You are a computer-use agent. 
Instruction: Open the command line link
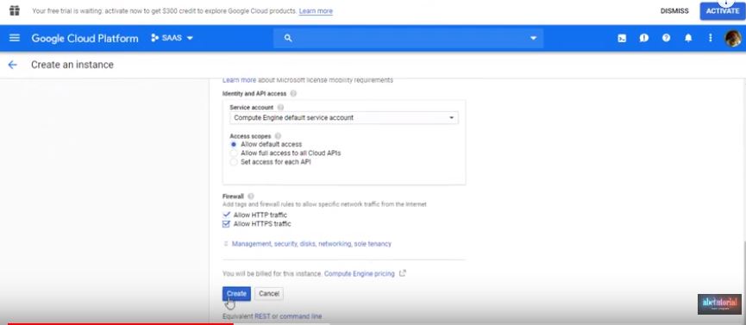301,316
